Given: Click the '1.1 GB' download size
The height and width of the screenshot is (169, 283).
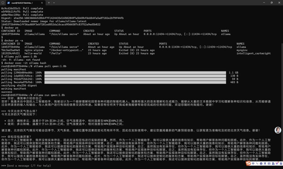Looking at the screenshot, I should coord(234,73).
